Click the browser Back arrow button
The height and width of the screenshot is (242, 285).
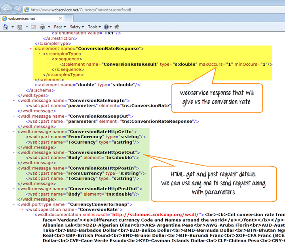pyautogui.click(x=7, y=9)
